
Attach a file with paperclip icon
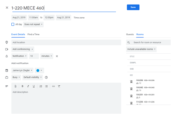(x=16, y=86)
